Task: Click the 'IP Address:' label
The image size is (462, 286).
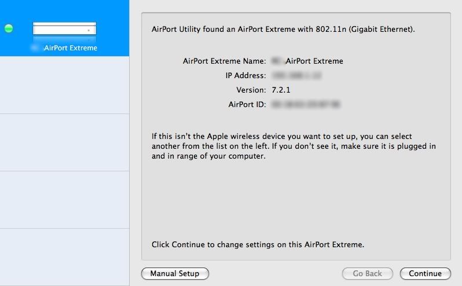Action: point(245,75)
